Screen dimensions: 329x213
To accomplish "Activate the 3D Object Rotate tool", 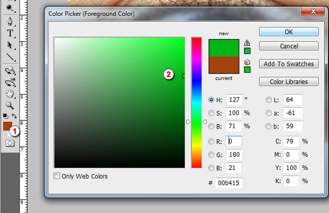I will click(x=10, y=70).
